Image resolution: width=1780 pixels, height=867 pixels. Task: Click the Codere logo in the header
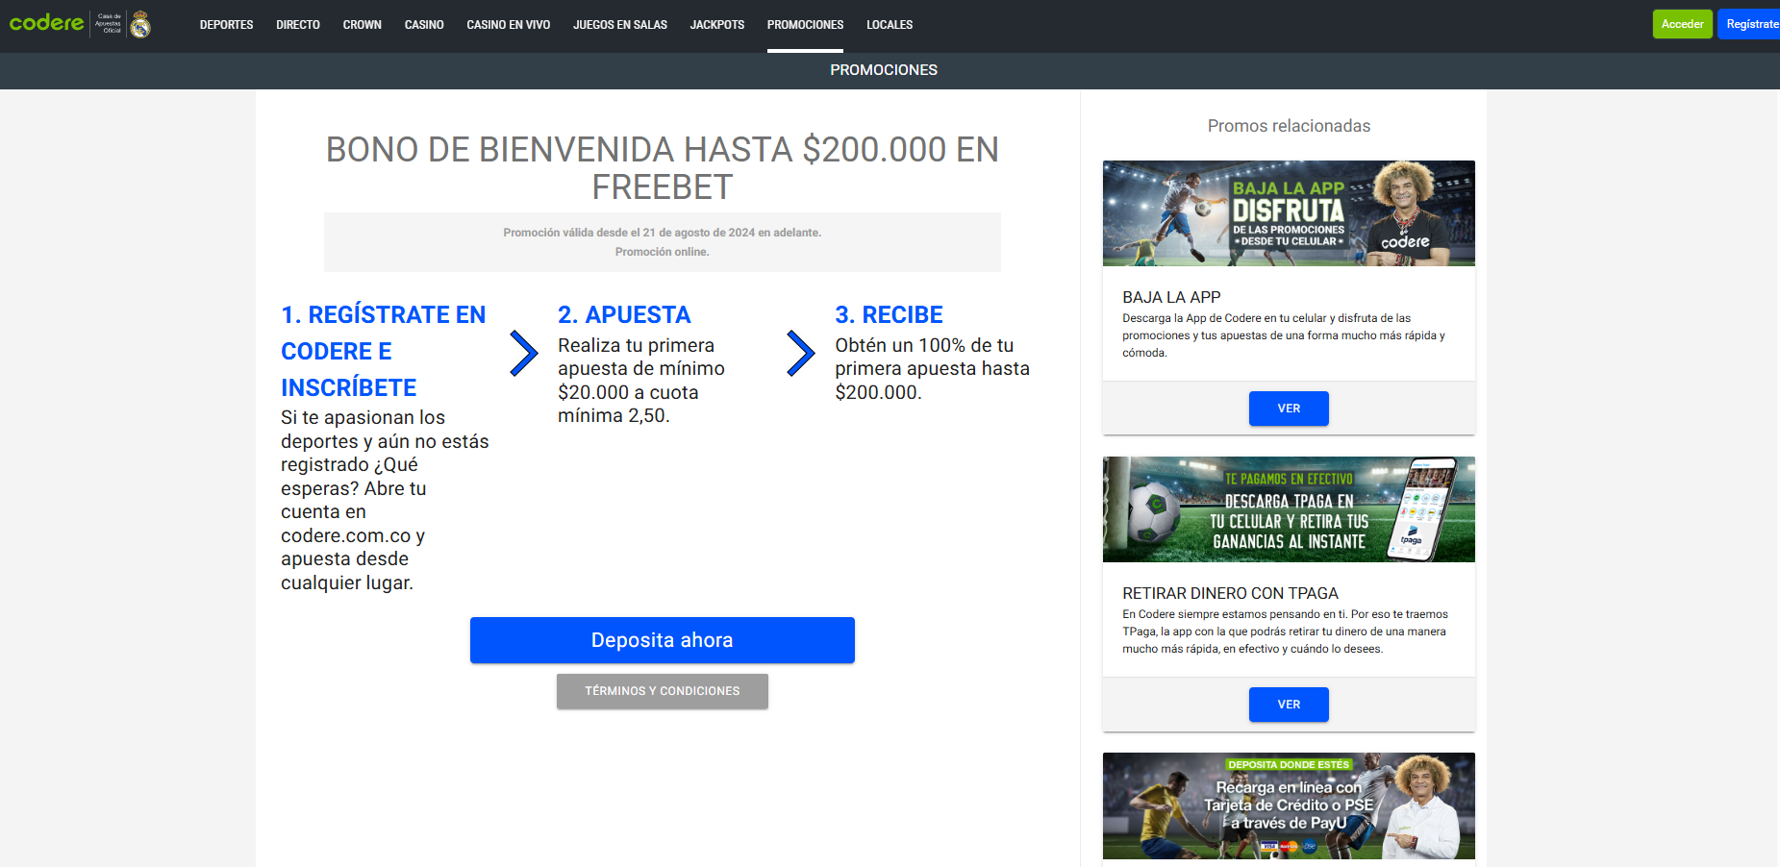pyautogui.click(x=46, y=23)
